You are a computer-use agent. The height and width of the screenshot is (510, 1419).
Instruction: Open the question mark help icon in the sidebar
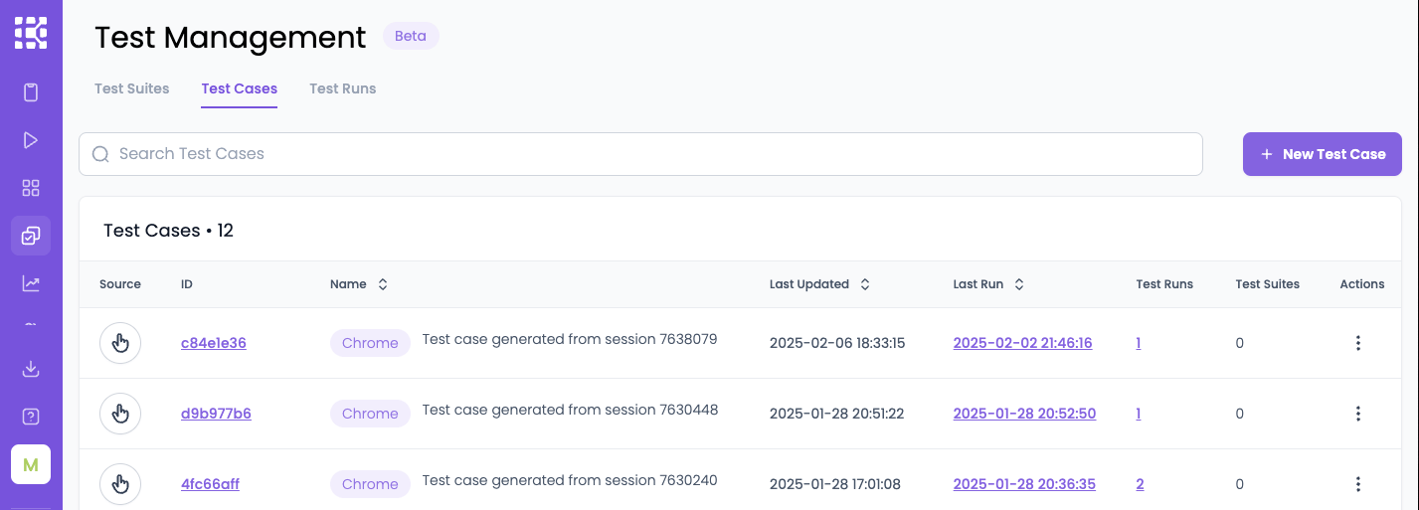pyautogui.click(x=31, y=416)
